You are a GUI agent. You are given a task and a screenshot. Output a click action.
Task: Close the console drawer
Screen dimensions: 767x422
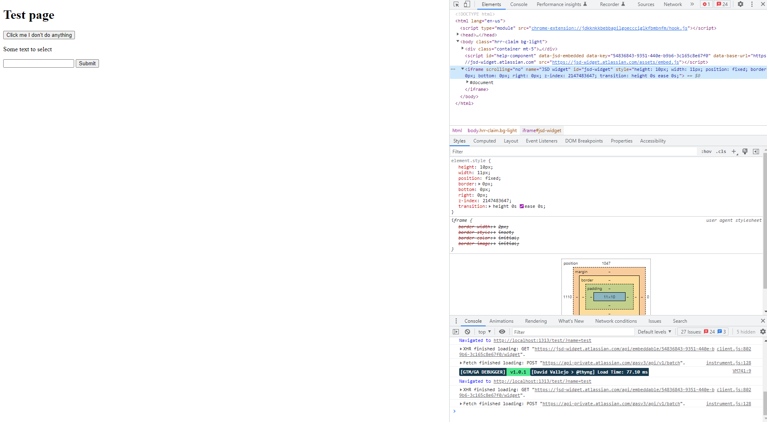tap(763, 321)
